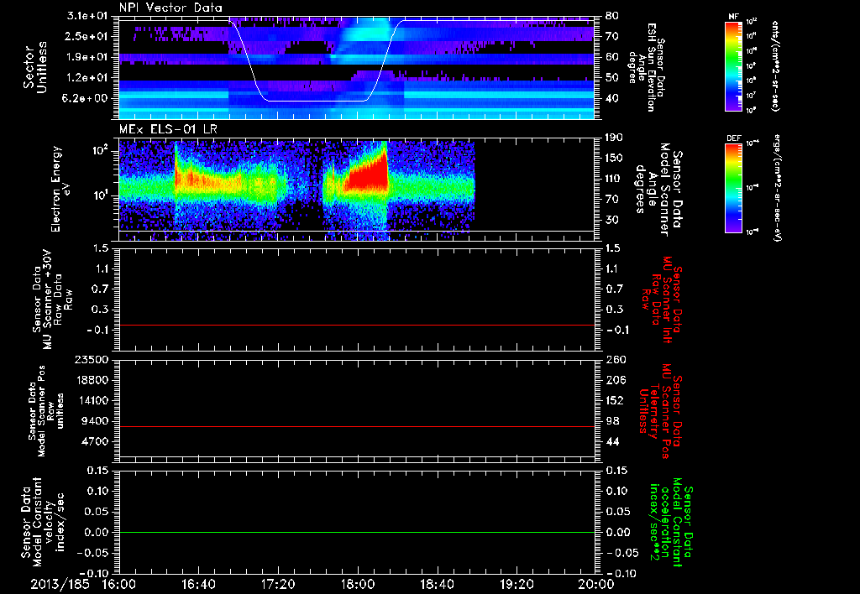Click the 'Electron Energy eV' axis label

coord(60,189)
